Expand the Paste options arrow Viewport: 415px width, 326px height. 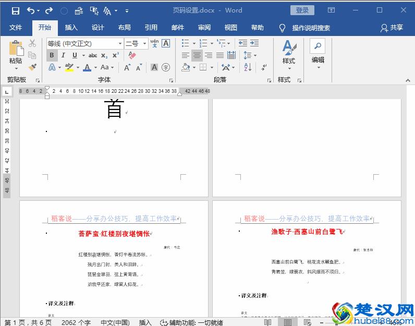tap(16, 68)
